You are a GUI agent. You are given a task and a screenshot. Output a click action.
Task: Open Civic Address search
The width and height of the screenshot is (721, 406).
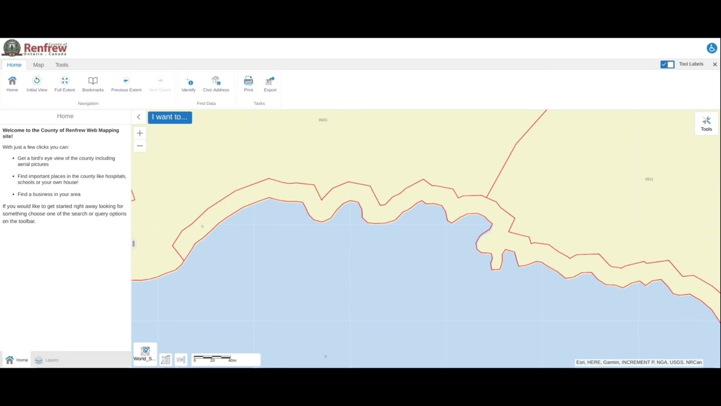point(216,84)
